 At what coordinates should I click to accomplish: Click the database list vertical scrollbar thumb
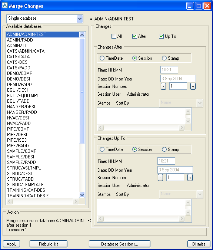click(82, 91)
